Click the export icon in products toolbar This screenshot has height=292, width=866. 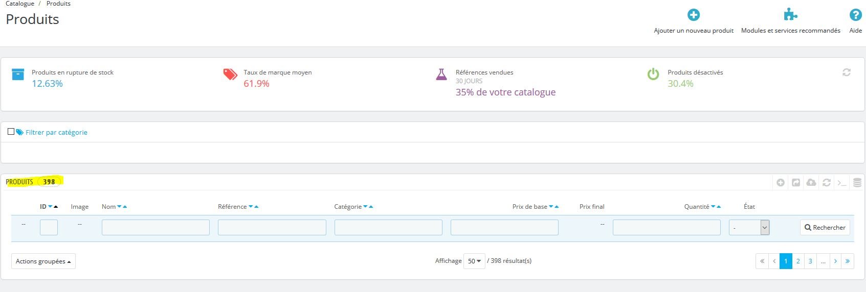(x=796, y=182)
